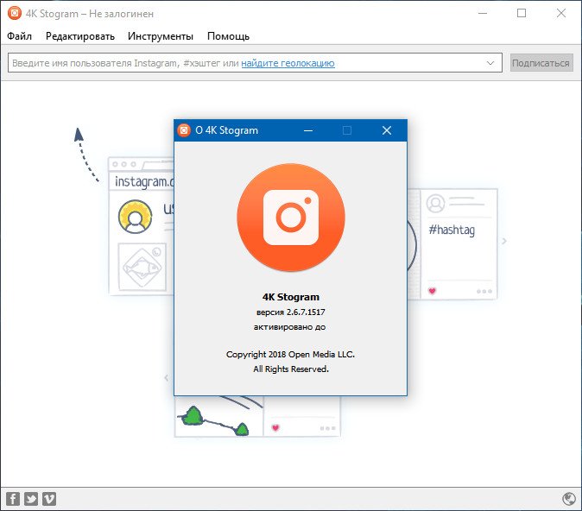The width and height of the screenshot is (582, 511).
Task: Open the Vimeo icon in status bar
Action: pos(49,499)
